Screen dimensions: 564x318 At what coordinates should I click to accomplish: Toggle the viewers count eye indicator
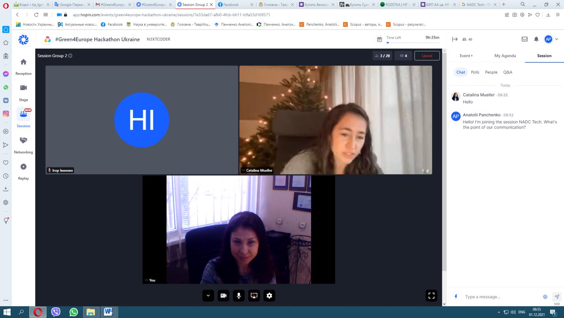click(403, 56)
